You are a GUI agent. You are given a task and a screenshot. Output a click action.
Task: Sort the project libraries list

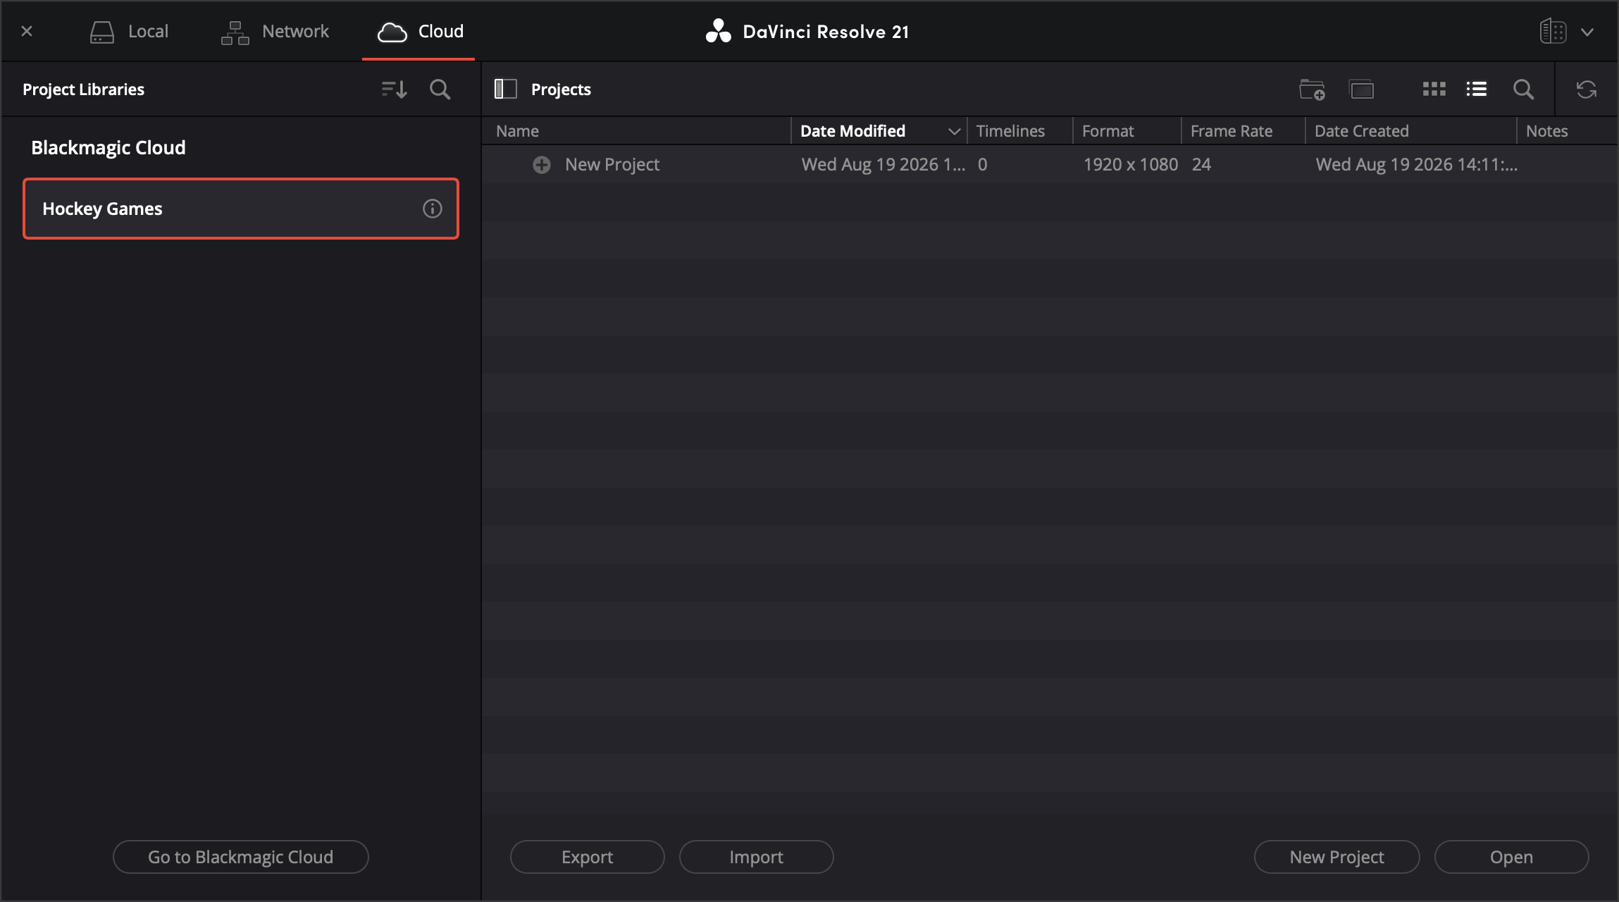394,89
